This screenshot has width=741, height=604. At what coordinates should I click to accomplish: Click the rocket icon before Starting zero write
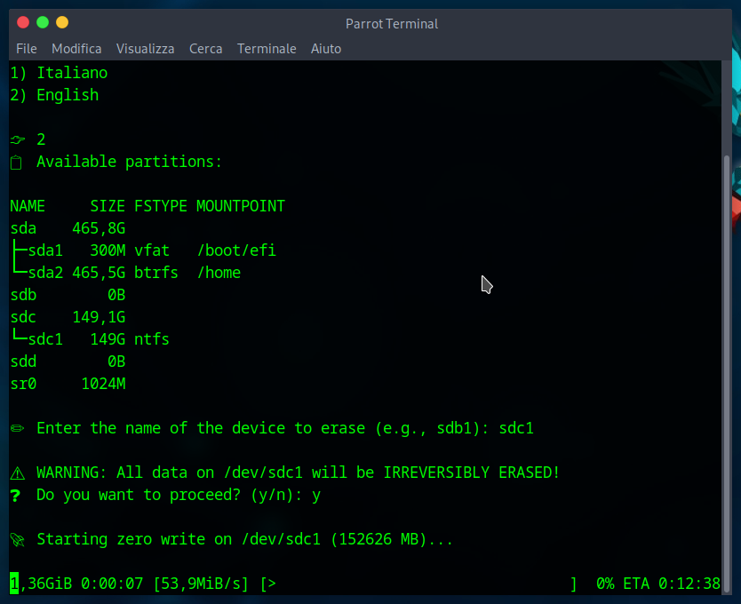(x=17, y=539)
